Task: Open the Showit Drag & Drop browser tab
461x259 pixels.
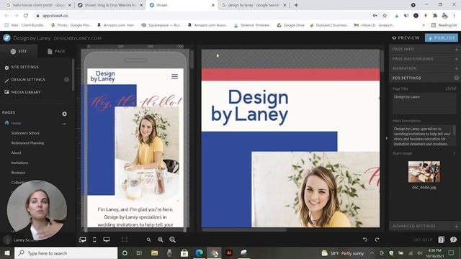Action: click(x=110, y=5)
